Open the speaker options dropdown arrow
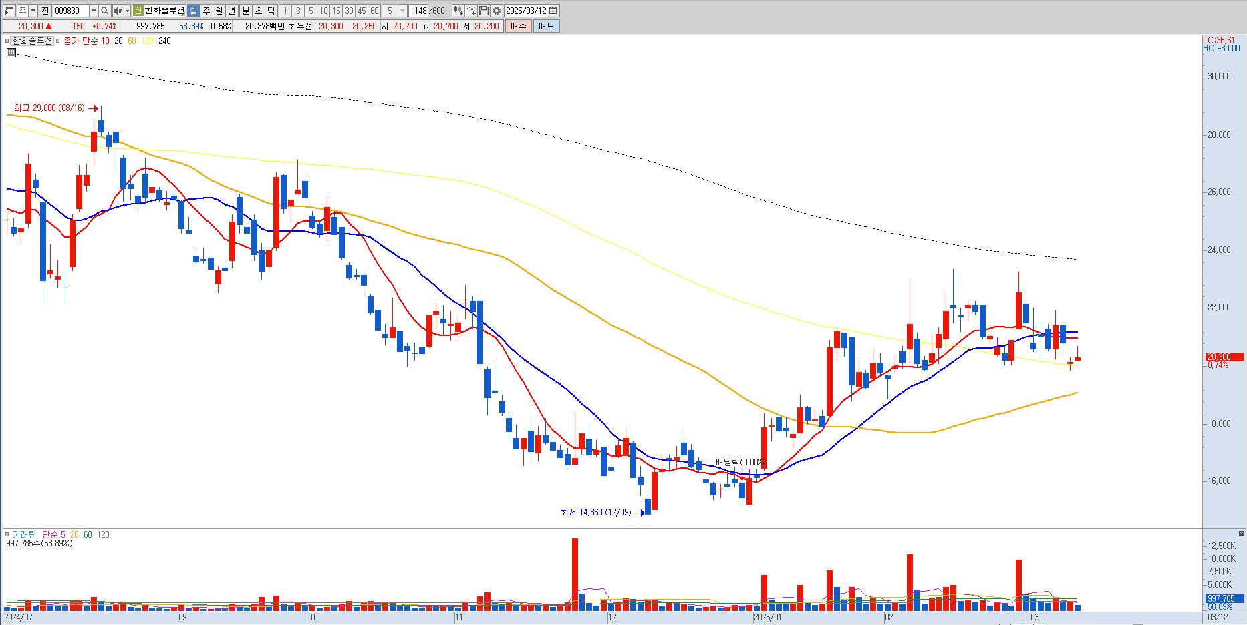1247x625 pixels. coord(127,11)
